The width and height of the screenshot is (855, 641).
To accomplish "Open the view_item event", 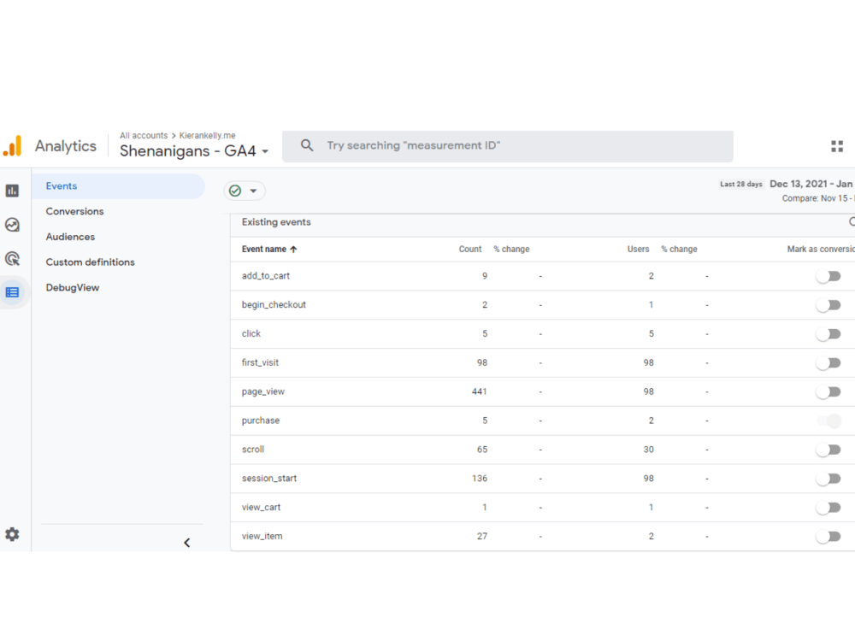I will [262, 536].
